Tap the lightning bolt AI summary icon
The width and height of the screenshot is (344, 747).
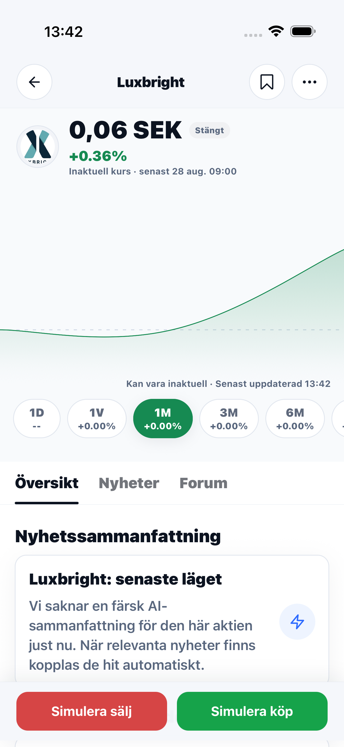297,622
